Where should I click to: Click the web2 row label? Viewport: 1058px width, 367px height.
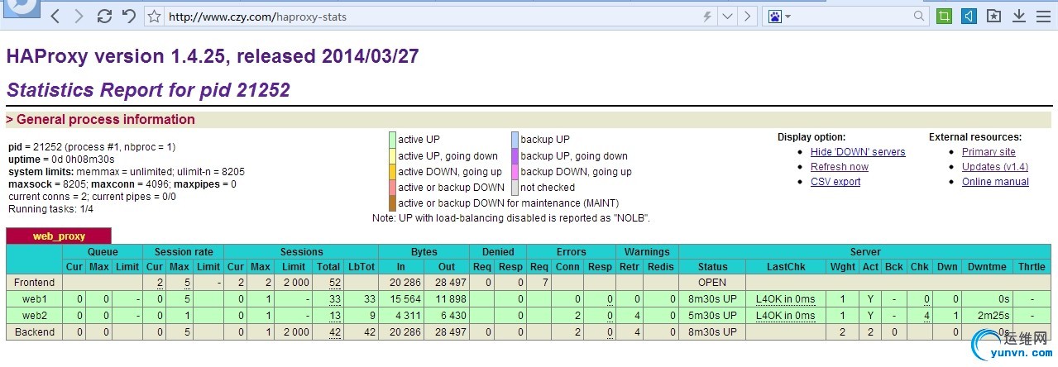pos(35,315)
